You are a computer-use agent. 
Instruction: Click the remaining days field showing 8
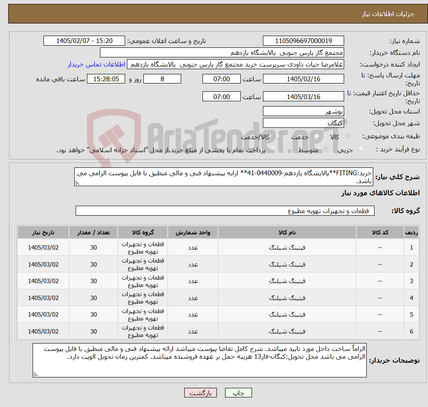pos(162,79)
